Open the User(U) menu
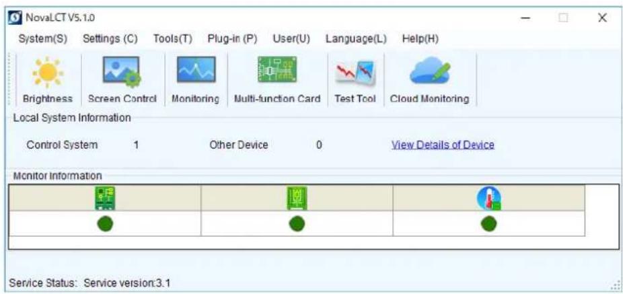The height and width of the screenshot is (294, 623). (x=291, y=39)
